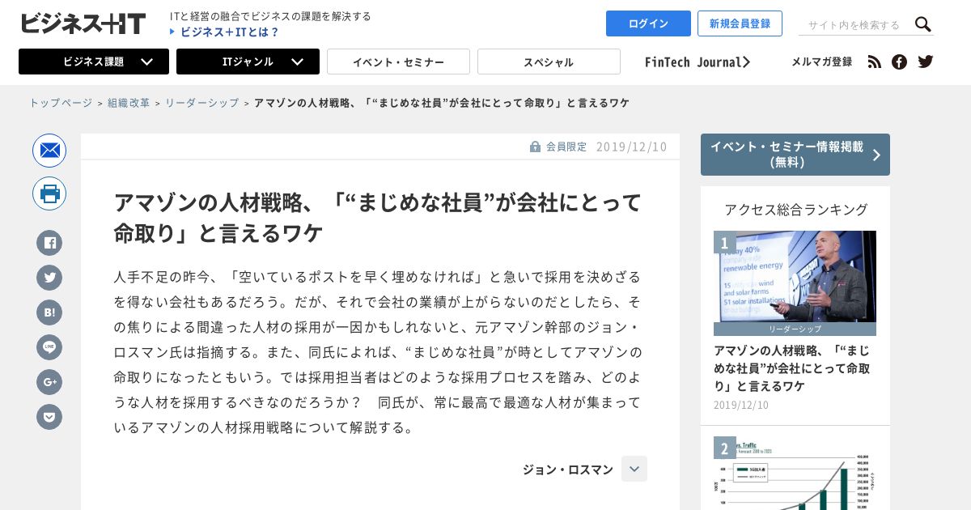Click the アクセス総合ランキング heading
The width and height of the screenshot is (971, 510).
[795, 210]
